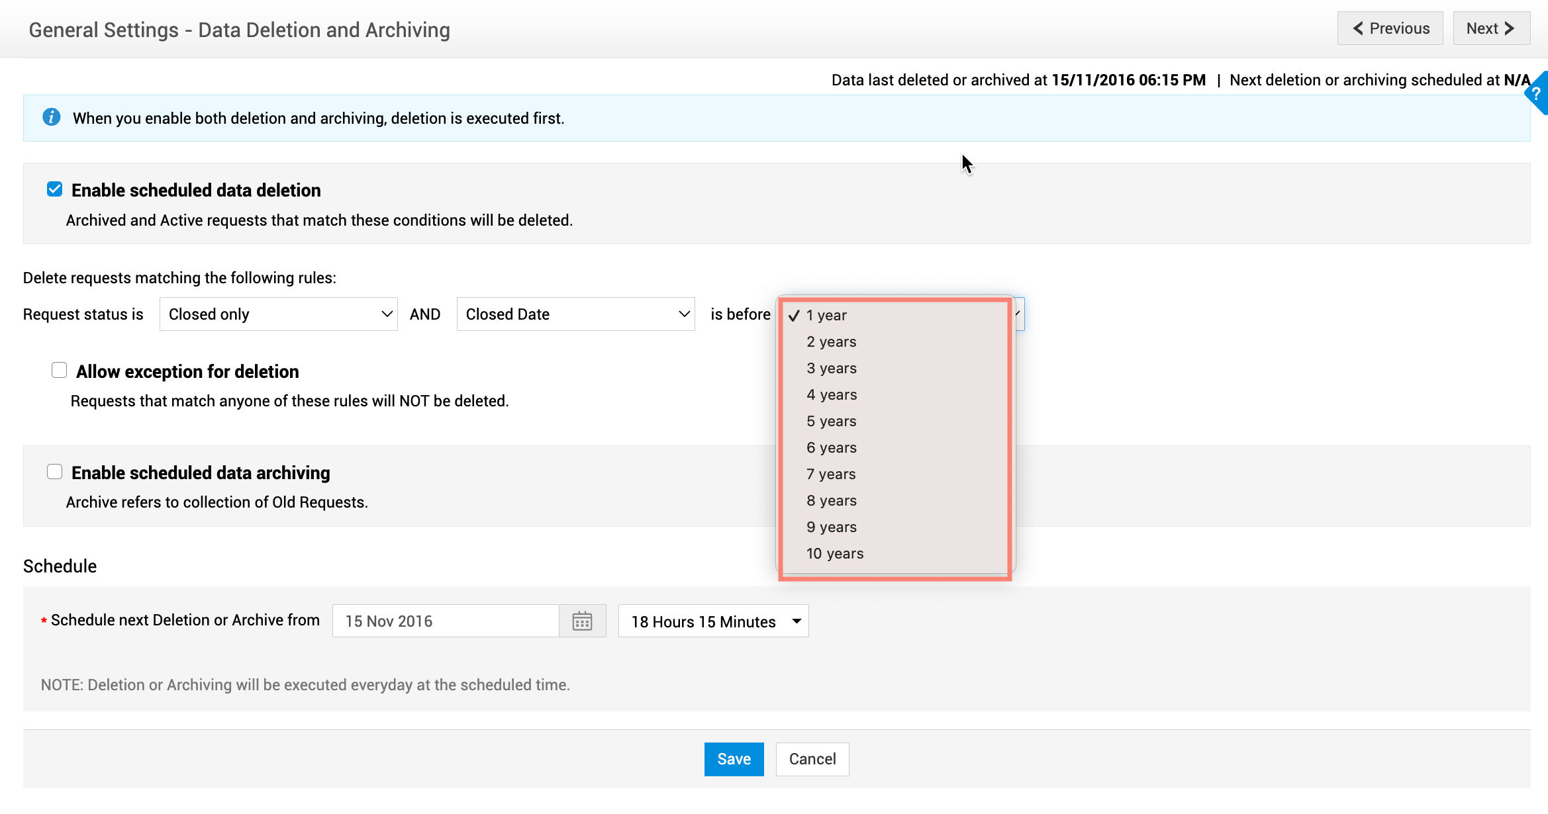Viewport: 1548px width, 814px height.
Task: Click the Schedule section heading
Action: [60, 566]
